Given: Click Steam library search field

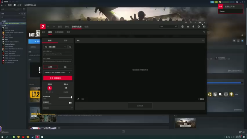Looking at the screenshot, I should click(12, 17).
